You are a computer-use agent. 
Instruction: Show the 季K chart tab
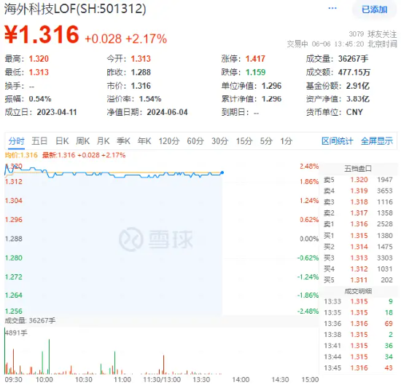[x=123, y=141]
